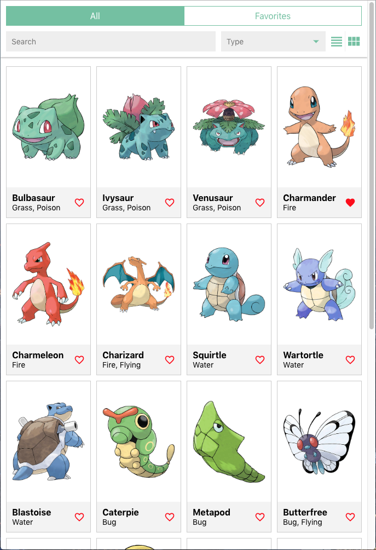Focus the Search input field
Image resolution: width=376 pixels, height=550 pixels.
pos(111,42)
